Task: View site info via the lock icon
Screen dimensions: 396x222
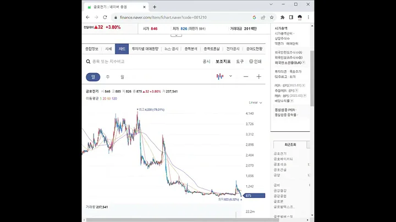Action: pos(116,18)
